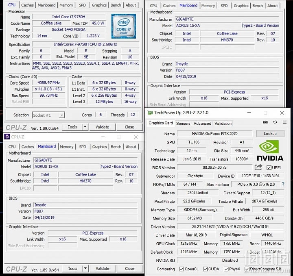Viewport: 293px width, 276px height.
Task: Click NVIDIA logo in GPU-Z
Action: [270, 150]
